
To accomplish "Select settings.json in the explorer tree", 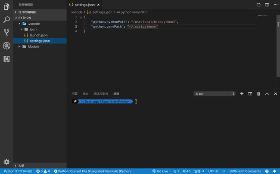I will click(x=40, y=41).
